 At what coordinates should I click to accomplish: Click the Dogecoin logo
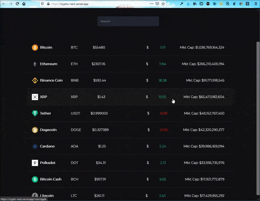pos(35,130)
